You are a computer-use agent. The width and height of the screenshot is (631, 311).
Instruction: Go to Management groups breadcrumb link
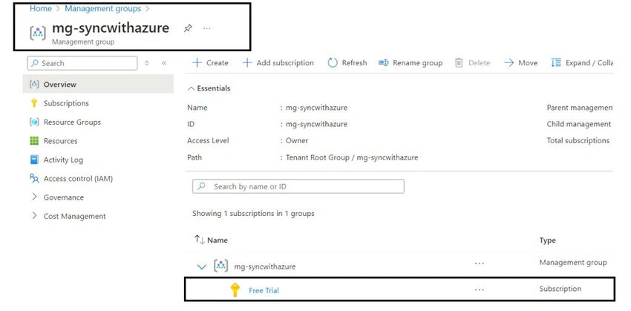pos(103,8)
